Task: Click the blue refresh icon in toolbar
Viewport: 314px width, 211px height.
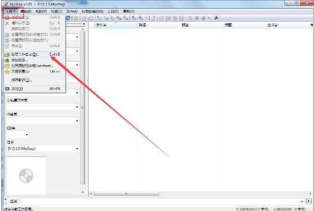Action: point(68,18)
